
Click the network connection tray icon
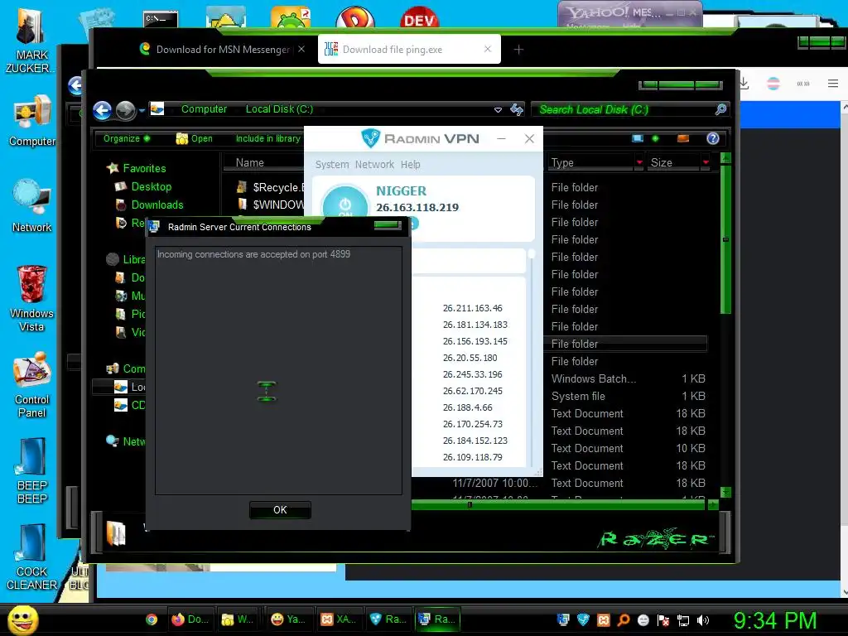coord(683,620)
